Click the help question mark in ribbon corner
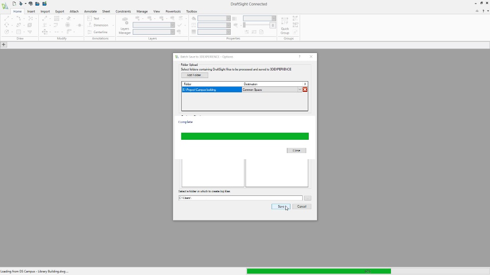490x275 pixels. (x=483, y=11)
